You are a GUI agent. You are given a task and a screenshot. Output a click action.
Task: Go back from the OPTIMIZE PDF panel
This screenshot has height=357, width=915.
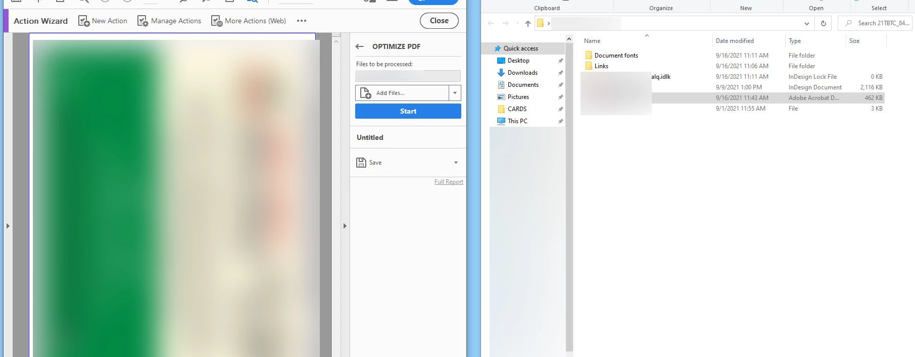coord(360,46)
